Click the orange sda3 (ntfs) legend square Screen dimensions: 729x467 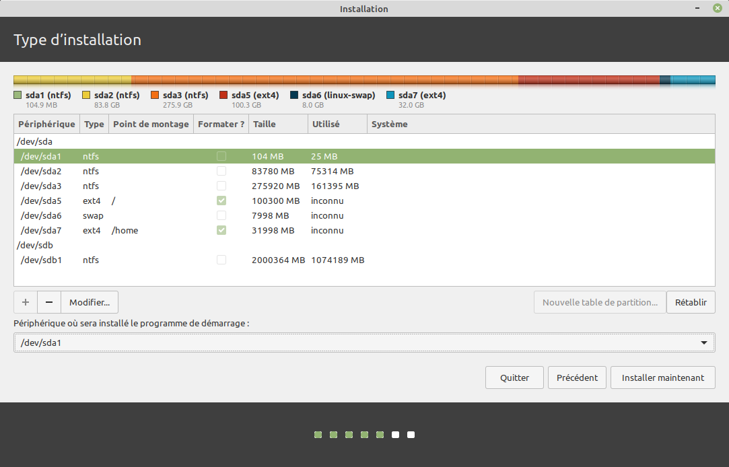pyautogui.click(x=155, y=96)
